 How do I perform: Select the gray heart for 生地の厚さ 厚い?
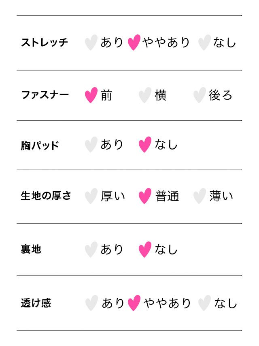pos(91,196)
